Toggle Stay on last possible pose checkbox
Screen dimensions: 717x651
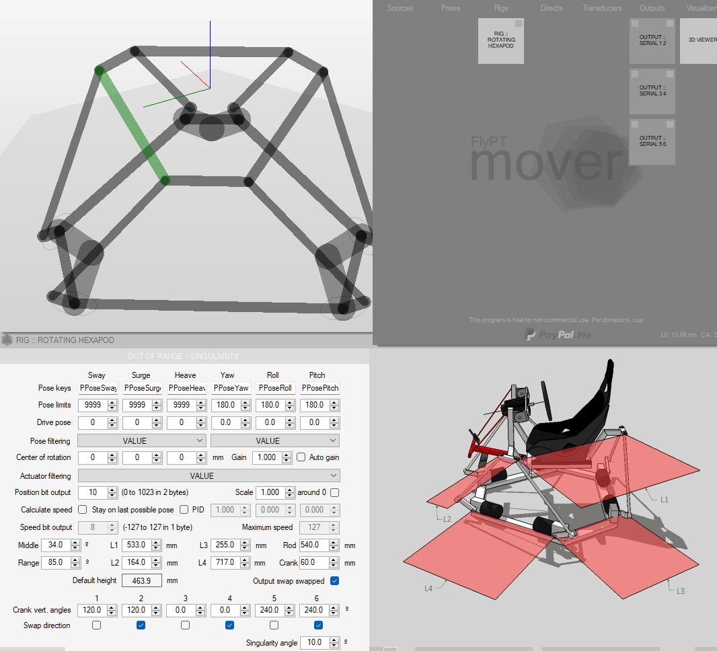[184, 509]
